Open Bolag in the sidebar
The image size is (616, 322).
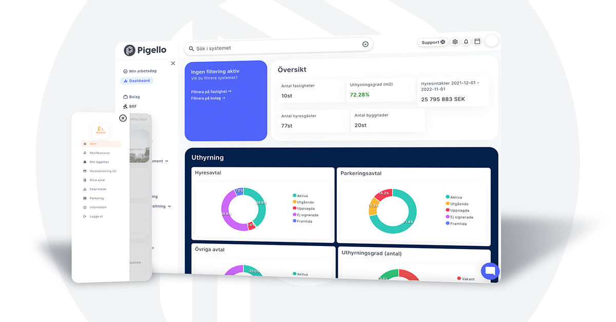[131, 97]
